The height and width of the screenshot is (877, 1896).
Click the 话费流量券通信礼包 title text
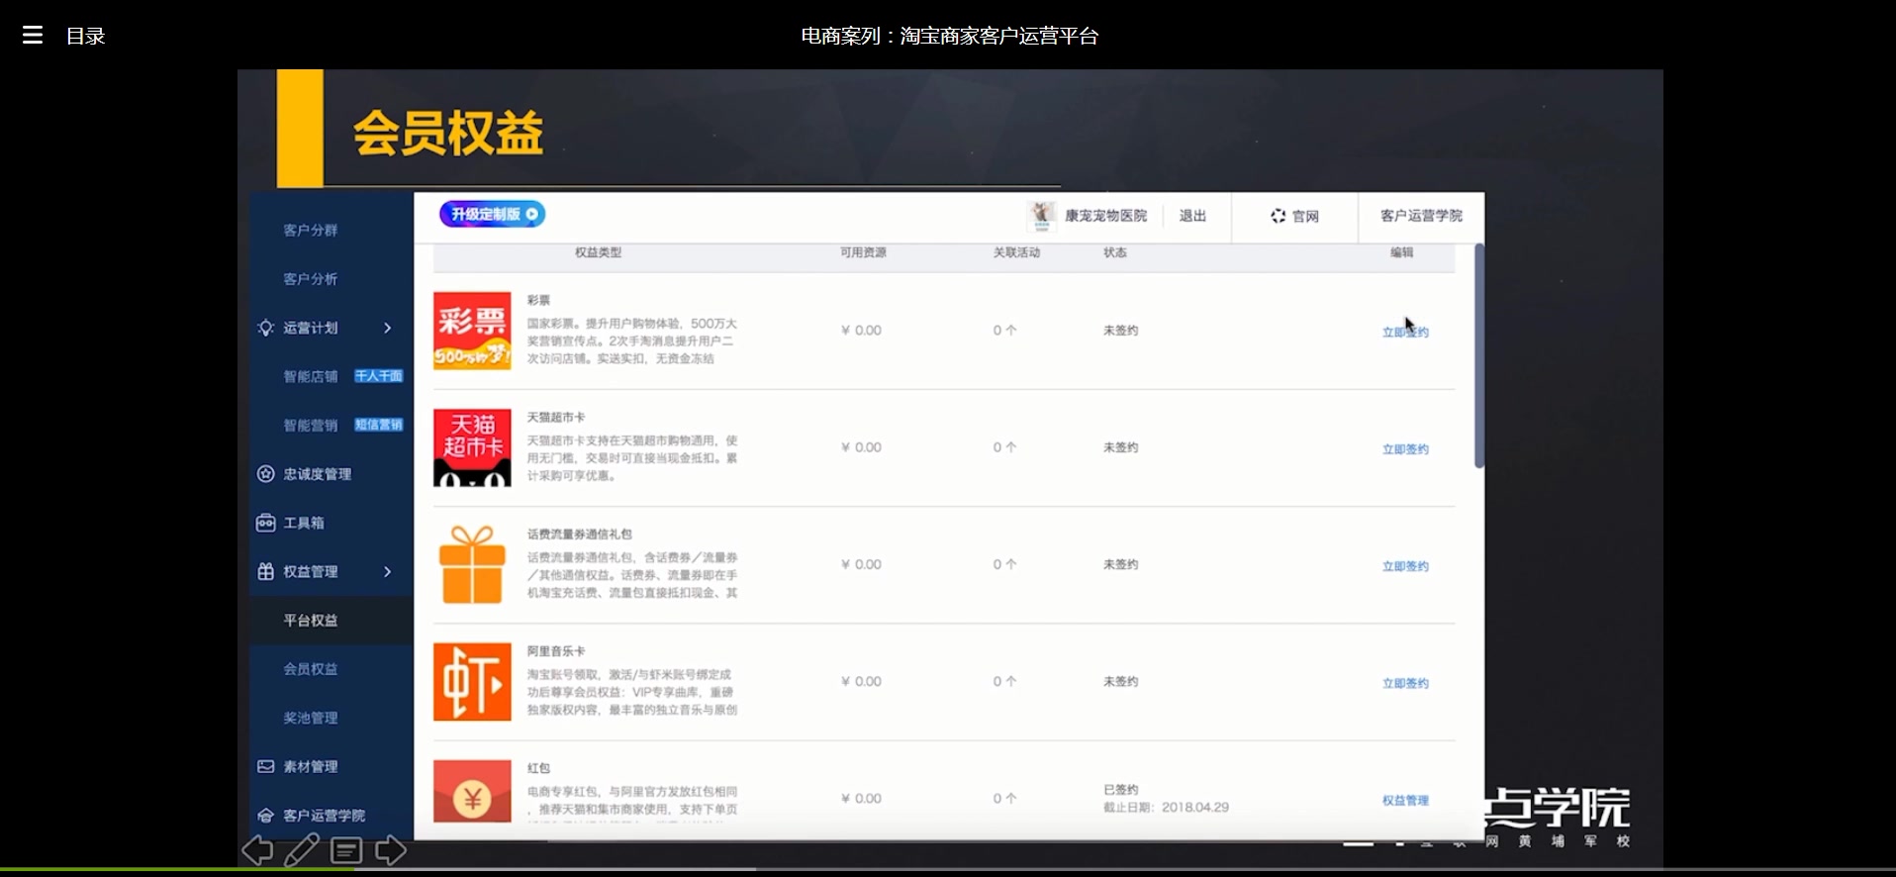pyautogui.click(x=580, y=534)
